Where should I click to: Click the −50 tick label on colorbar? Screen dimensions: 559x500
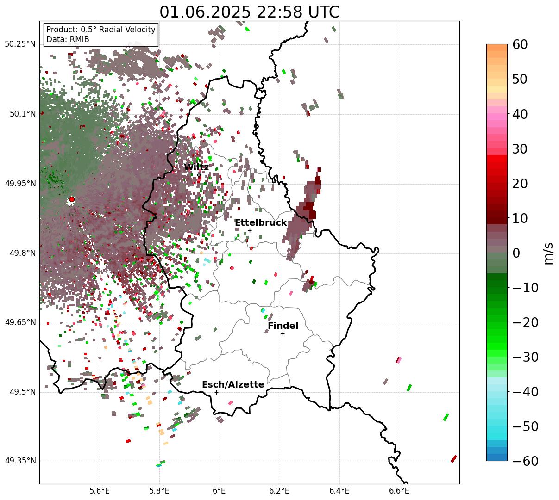(525, 426)
